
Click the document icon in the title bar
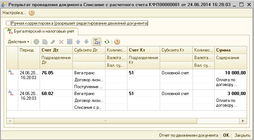coord(4,4)
